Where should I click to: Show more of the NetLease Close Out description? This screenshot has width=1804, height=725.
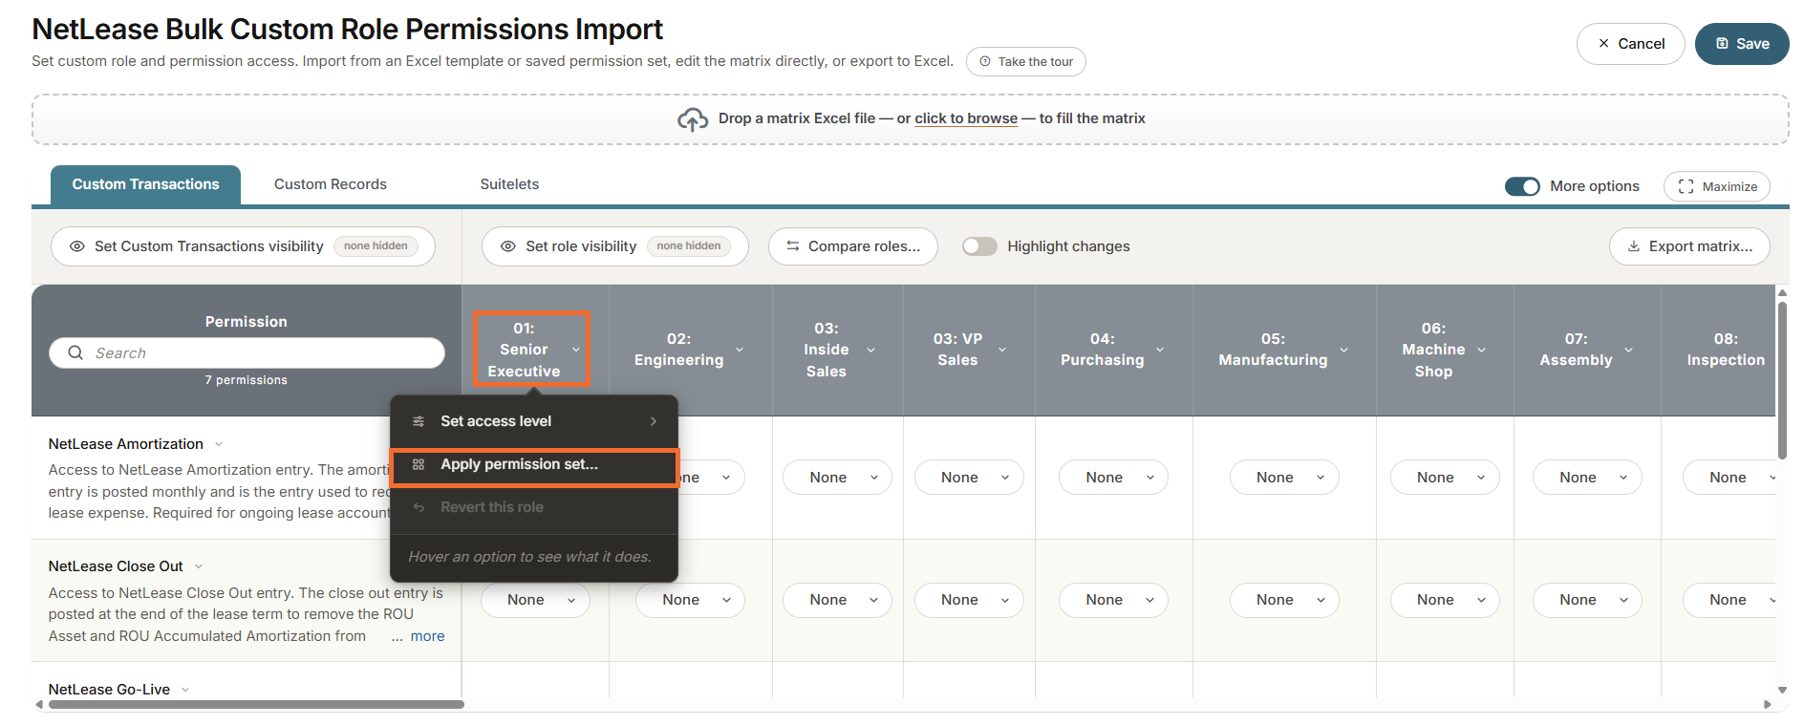pyautogui.click(x=427, y=636)
